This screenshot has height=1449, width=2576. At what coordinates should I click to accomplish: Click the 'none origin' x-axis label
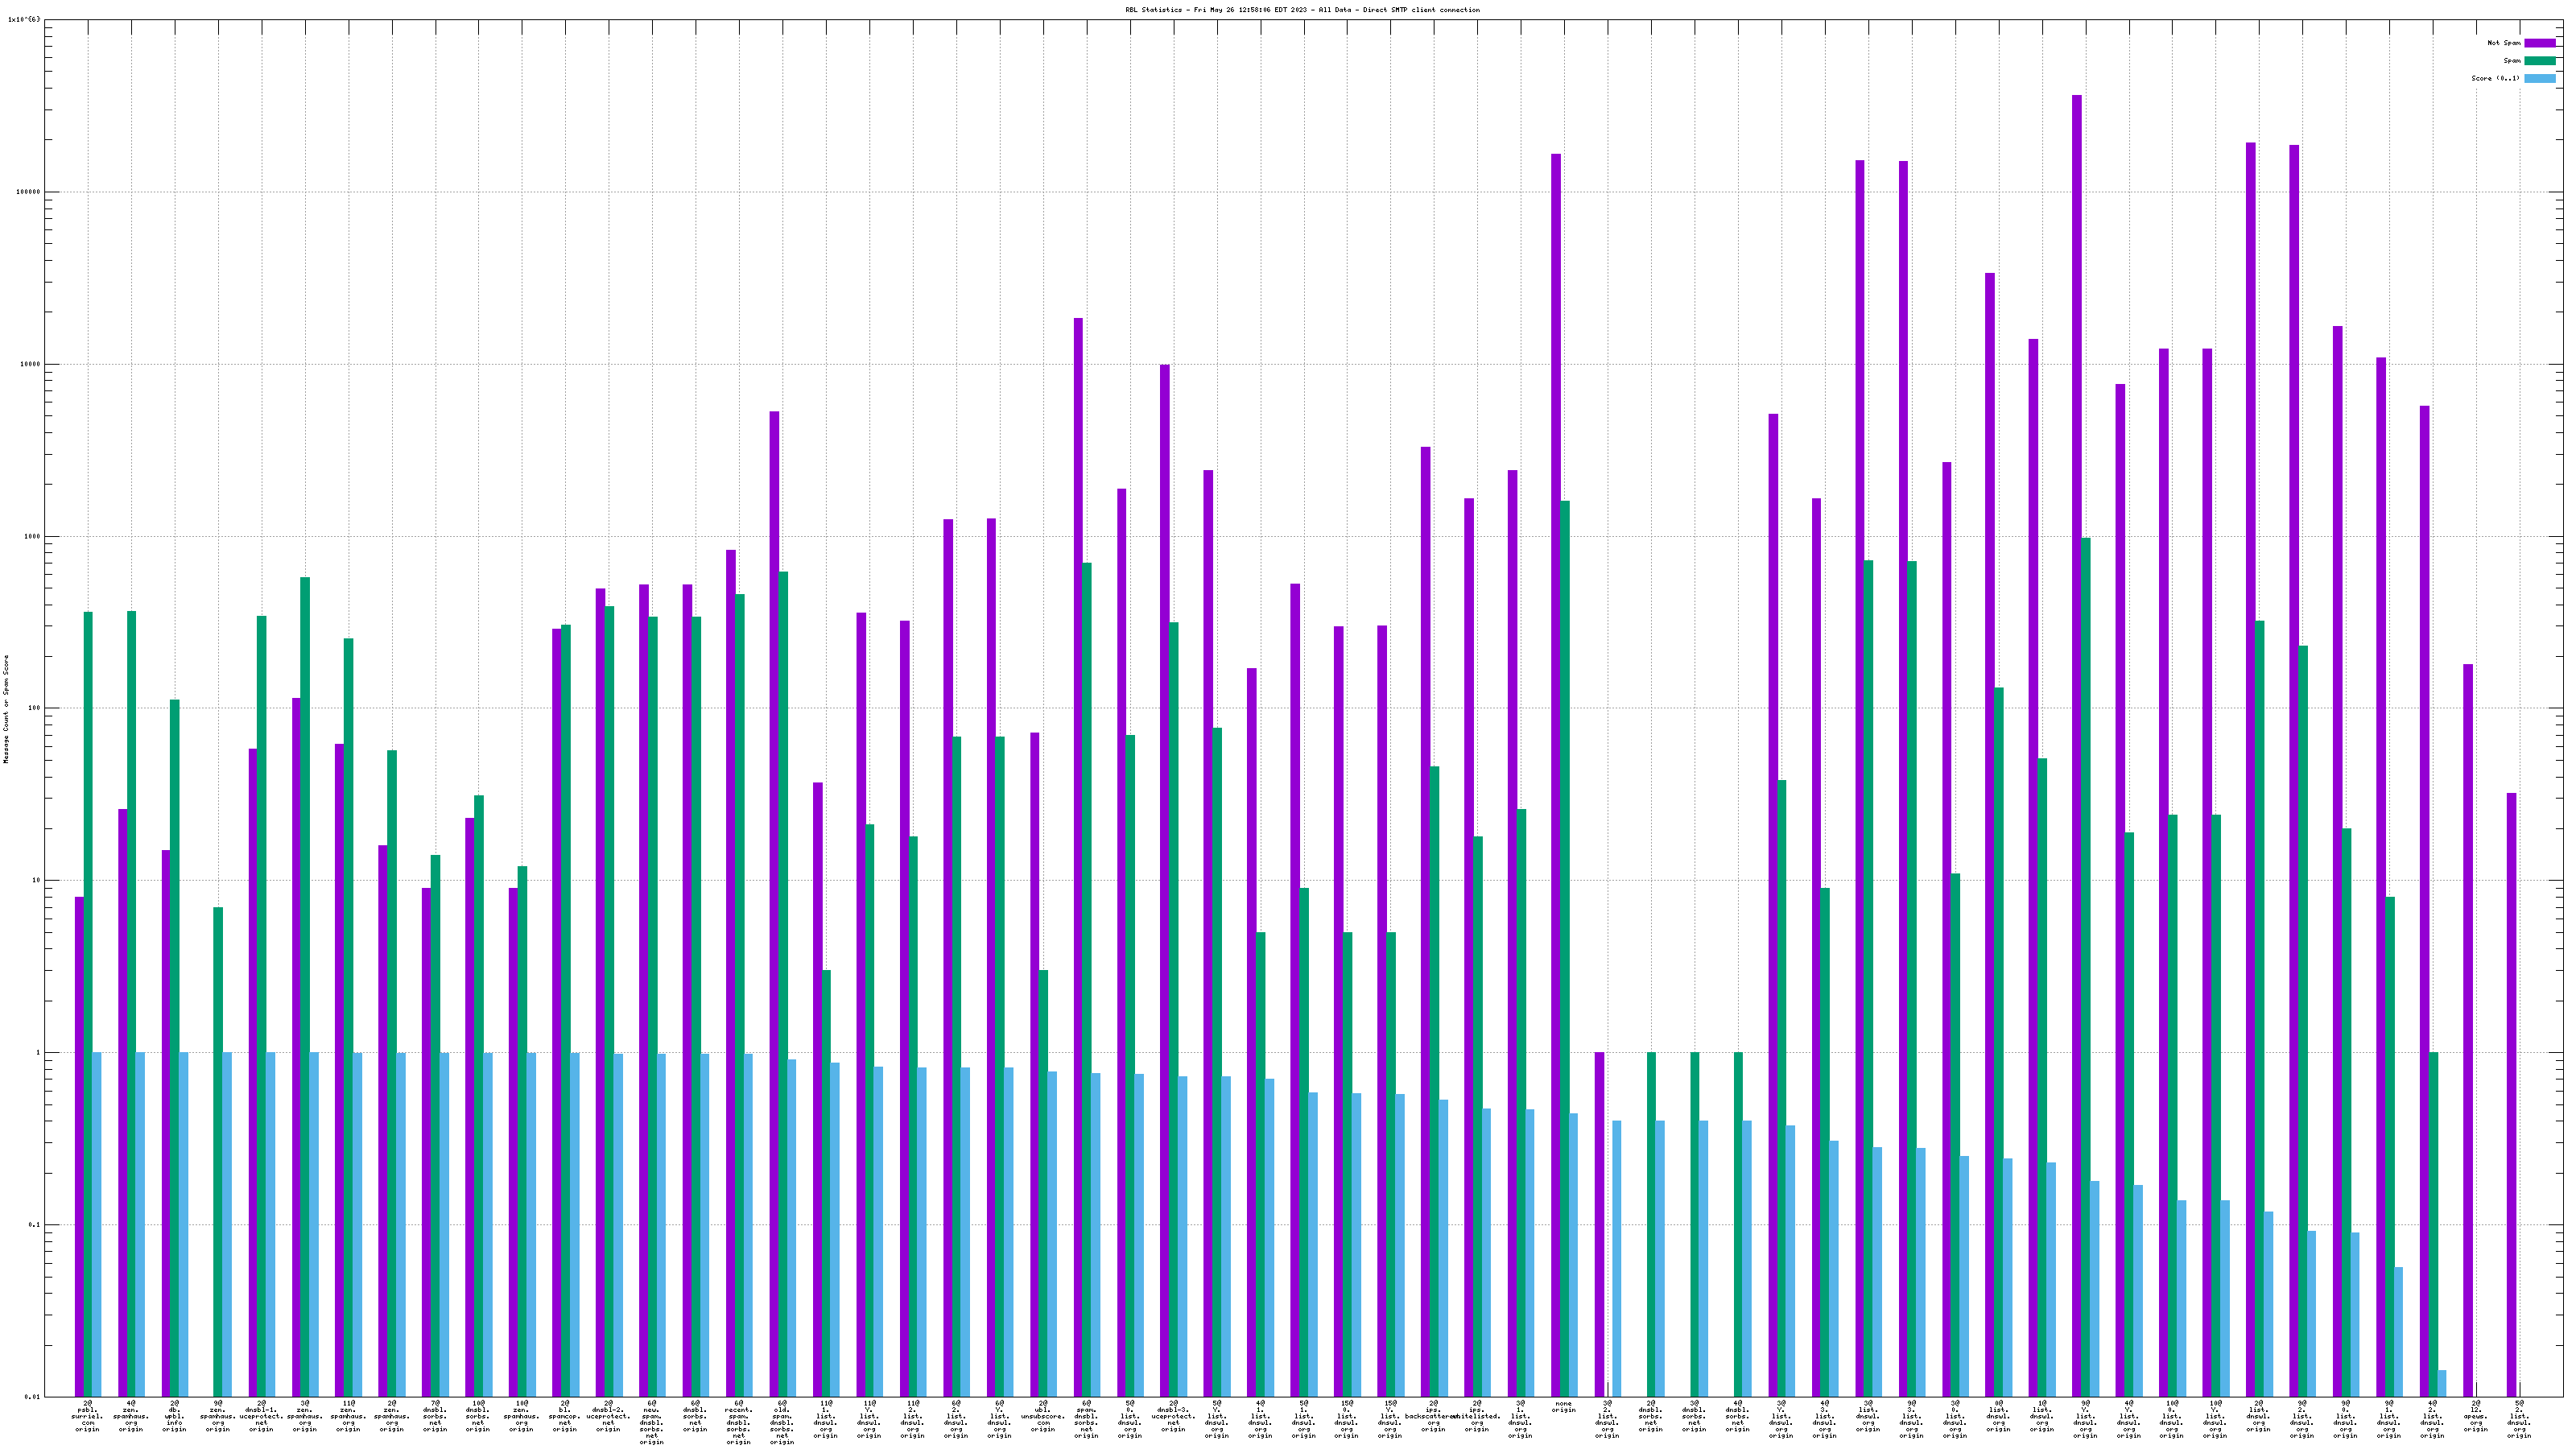[x=1563, y=1407]
